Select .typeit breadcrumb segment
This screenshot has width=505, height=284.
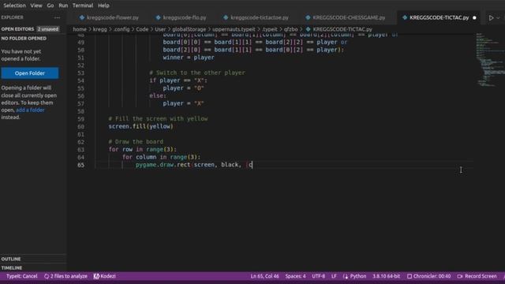pyautogui.click(x=270, y=29)
